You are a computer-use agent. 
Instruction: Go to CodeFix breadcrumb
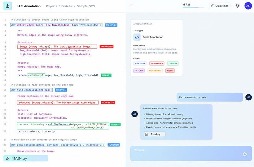click(67, 6)
